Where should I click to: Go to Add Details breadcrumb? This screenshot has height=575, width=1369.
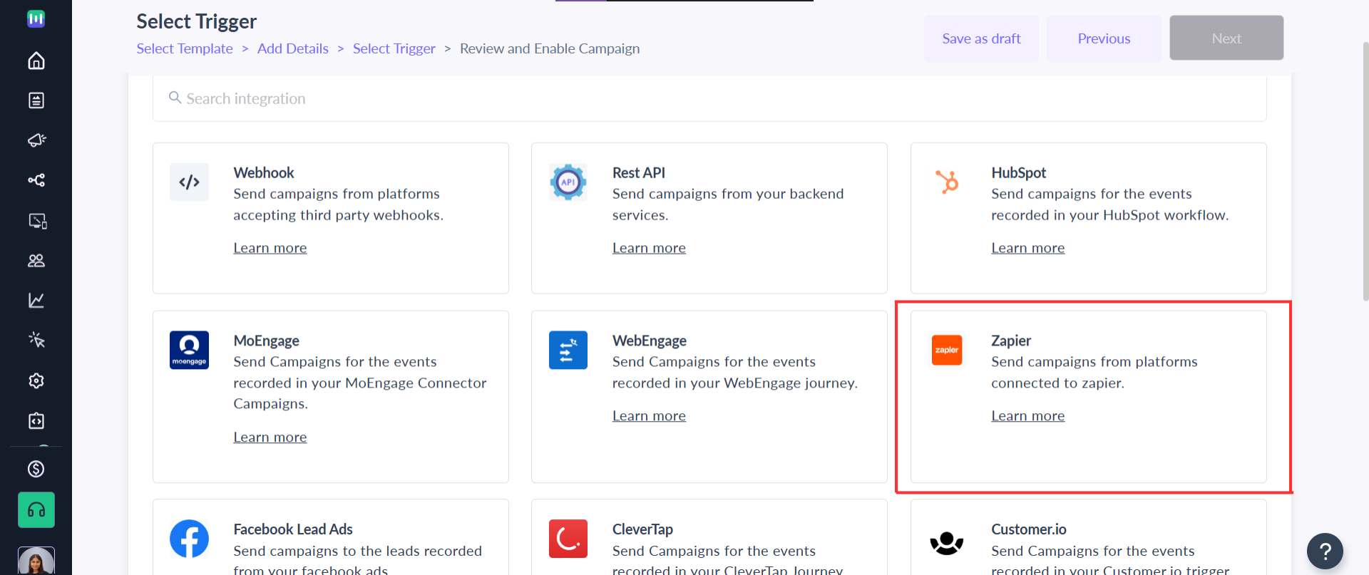tap(293, 48)
